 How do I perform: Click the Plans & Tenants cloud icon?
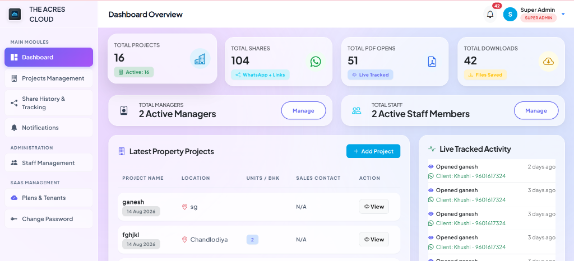(x=14, y=198)
